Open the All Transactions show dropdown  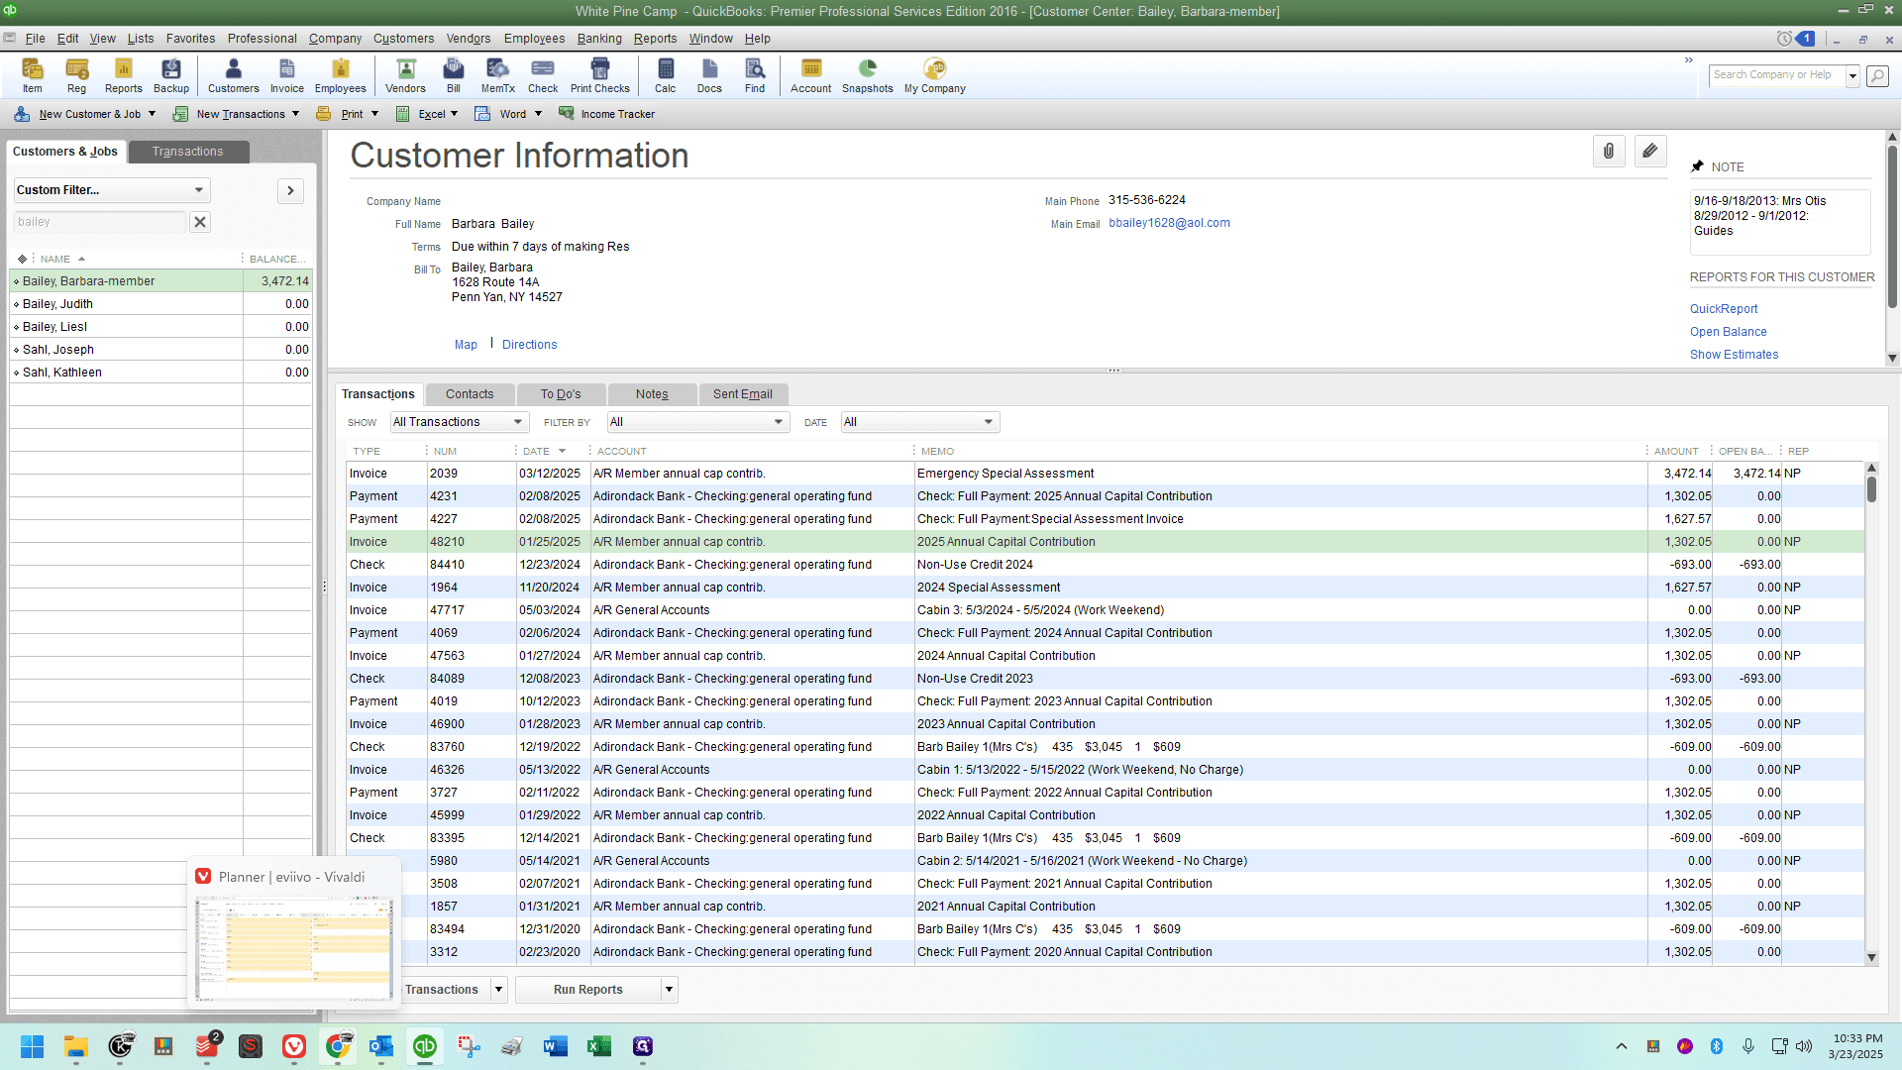point(458,422)
